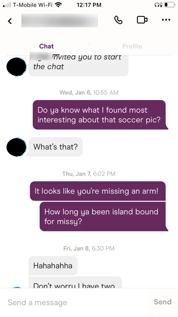This screenshot has height=317, width=178.
Task: Tap the back arrow icon
Action: pyautogui.click(x=10, y=21)
